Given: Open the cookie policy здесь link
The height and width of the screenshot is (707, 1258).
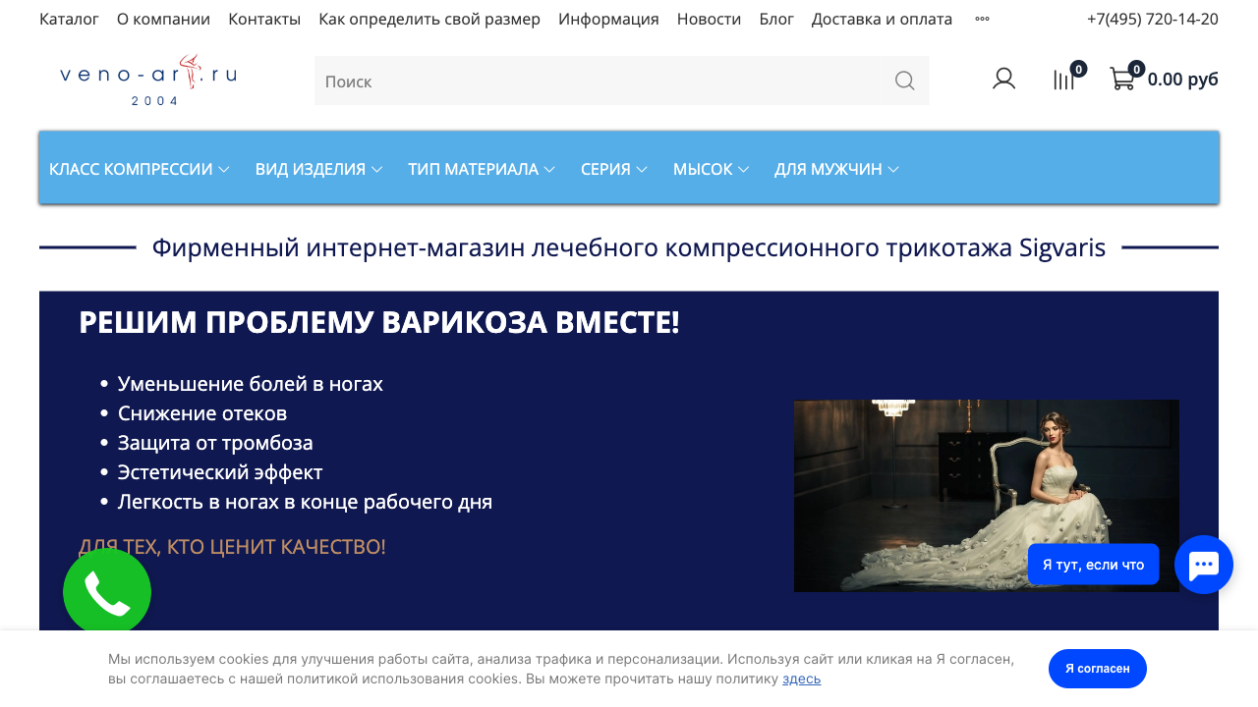Looking at the screenshot, I should click(x=801, y=679).
